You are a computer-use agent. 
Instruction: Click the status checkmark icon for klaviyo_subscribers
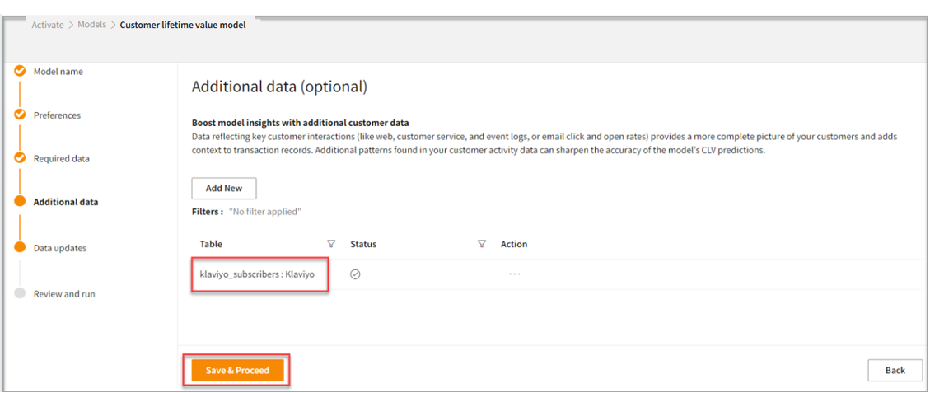click(355, 274)
